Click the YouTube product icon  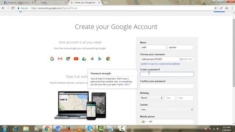click(76, 59)
